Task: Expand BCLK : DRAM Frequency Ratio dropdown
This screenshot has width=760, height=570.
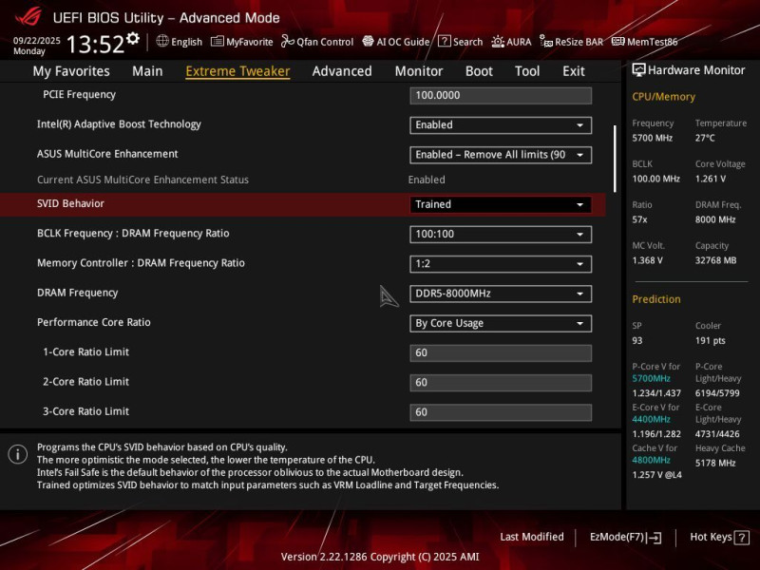Action: (x=501, y=234)
